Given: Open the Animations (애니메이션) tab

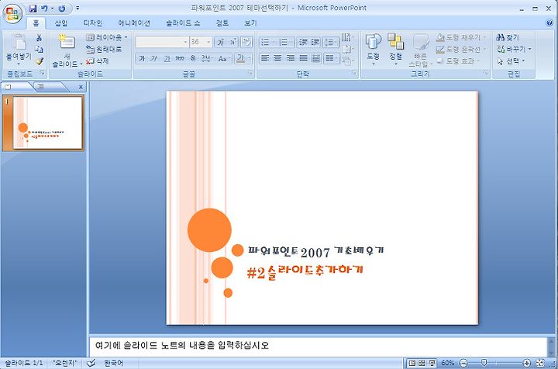Looking at the screenshot, I should click(134, 23).
